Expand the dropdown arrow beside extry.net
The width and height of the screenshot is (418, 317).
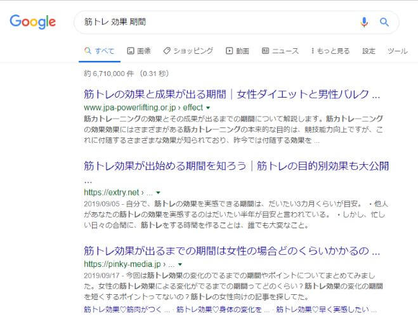(158, 193)
